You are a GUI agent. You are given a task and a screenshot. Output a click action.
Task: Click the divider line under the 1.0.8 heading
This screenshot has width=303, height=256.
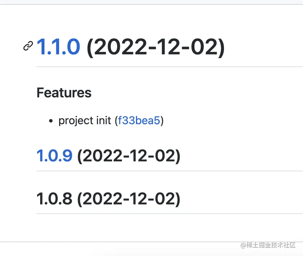click(x=170, y=214)
